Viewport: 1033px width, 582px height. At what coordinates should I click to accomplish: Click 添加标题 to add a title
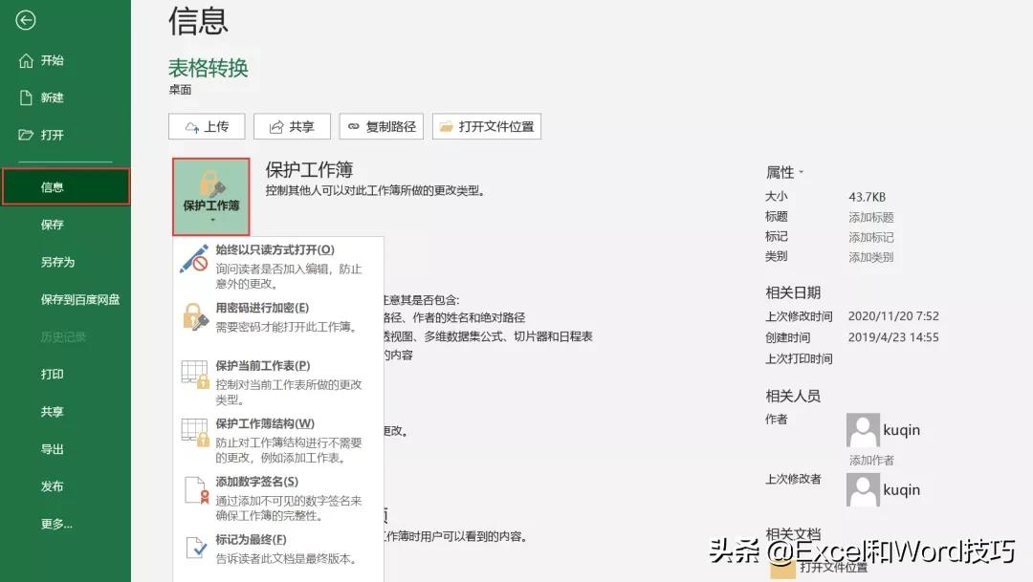872,216
